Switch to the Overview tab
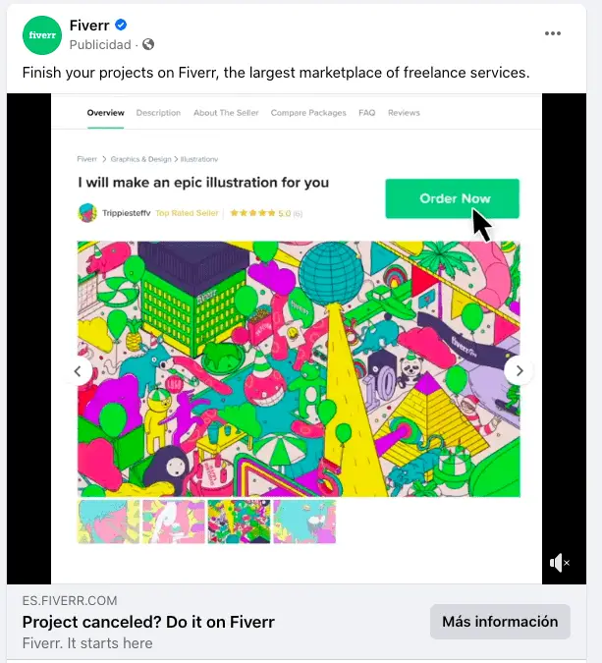This screenshot has height=663, width=602. coord(106,113)
